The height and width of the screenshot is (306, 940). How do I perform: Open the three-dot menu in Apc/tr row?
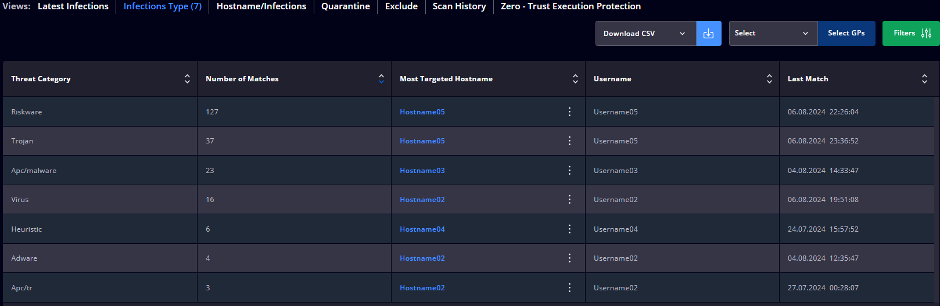coord(569,287)
